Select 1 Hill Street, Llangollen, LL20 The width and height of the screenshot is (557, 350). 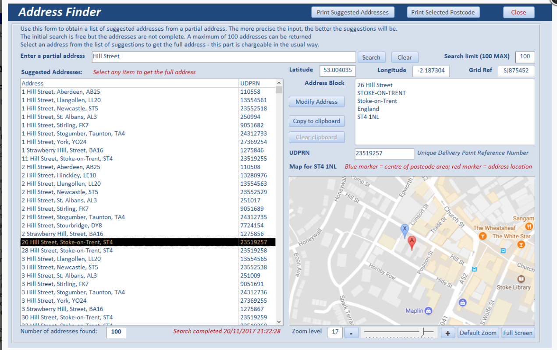pos(148,100)
